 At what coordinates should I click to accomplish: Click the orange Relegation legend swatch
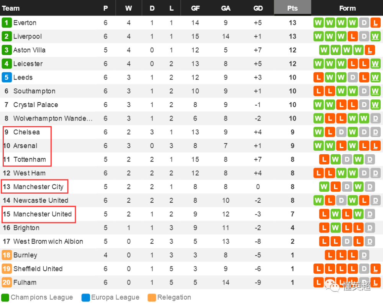pos(152,297)
